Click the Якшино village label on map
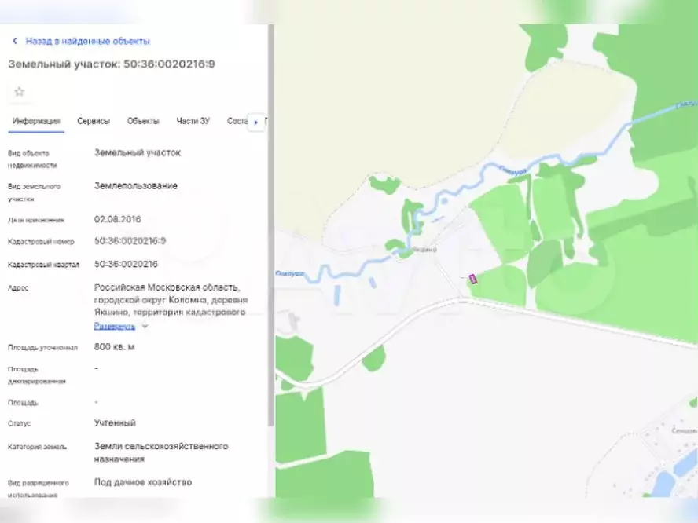 point(424,250)
